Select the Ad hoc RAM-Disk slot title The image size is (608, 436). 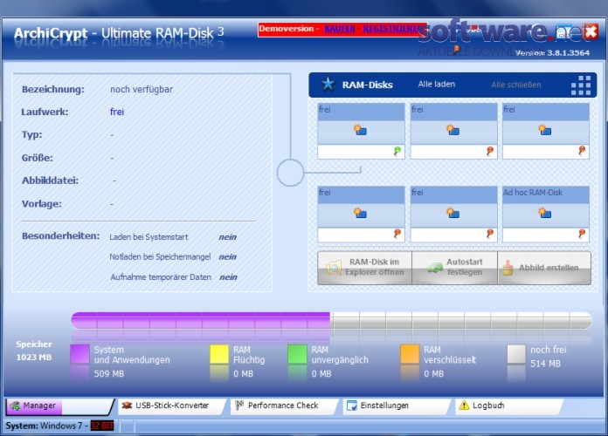tap(532, 193)
